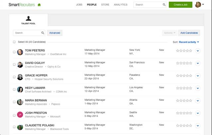212x135 pixels.
Task: Click 'Blackwood Tools' company text
Action: pyautogui.click(x=59, y=129)
